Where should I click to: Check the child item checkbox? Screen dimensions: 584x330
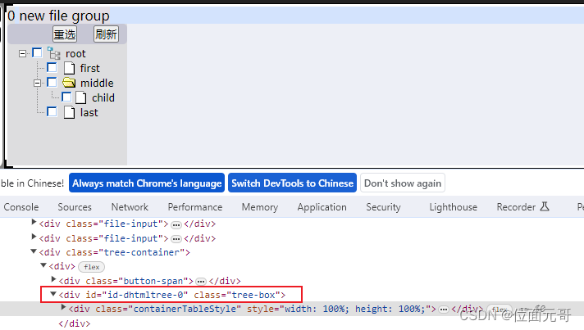66,97
